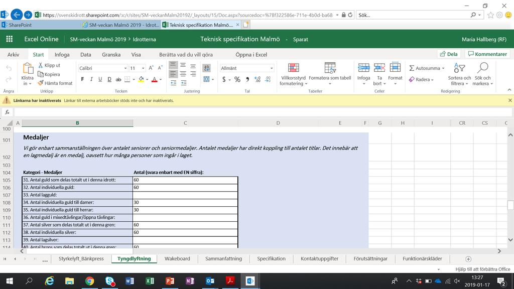Expand the fill color dropdown arrow
The height and width of the screenshot is (289, 514).
pyautogui.click(x=147, y=79)
